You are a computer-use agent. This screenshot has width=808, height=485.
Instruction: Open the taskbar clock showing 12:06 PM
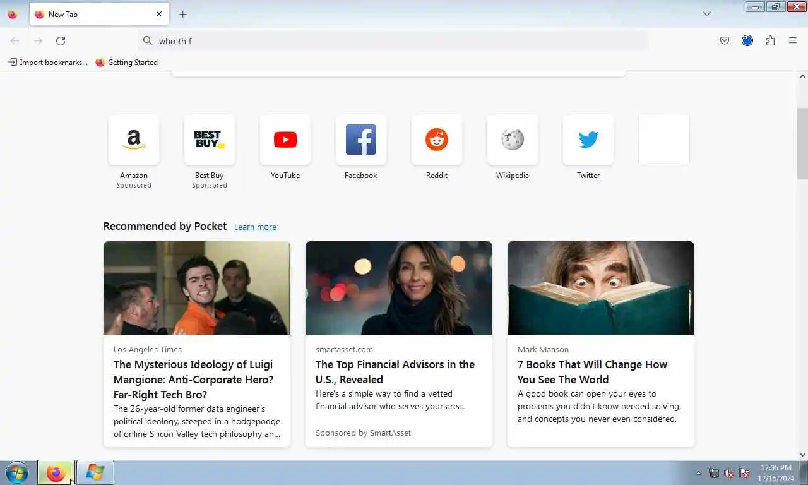coord(776,473)
